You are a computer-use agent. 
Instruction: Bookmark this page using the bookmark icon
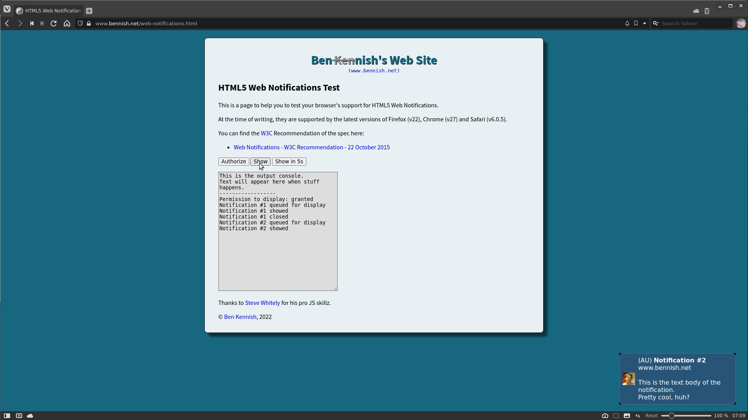[635, 23]
